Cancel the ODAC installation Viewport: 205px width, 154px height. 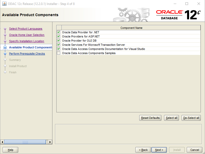click(195, 150)
